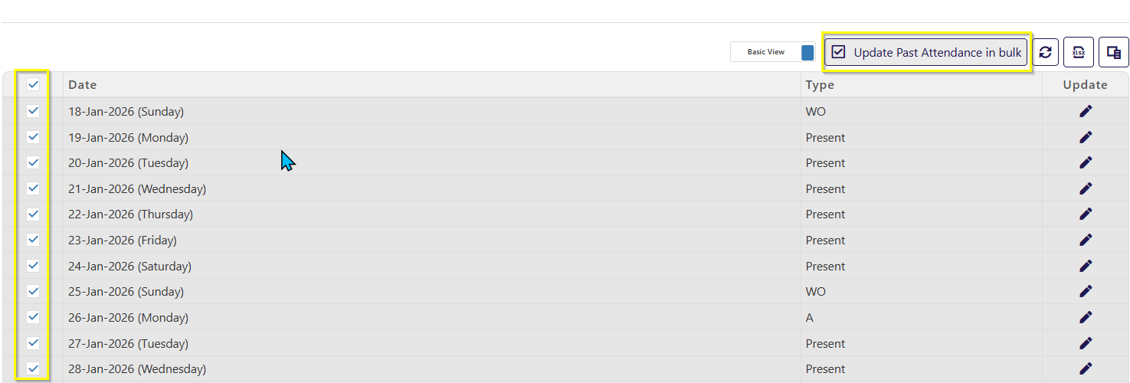Screen dimensions: 1130x383
Task: Click pencil icon for 20-Jan-2026 row
Action: pyautogui.click(x=1086, y=163)
